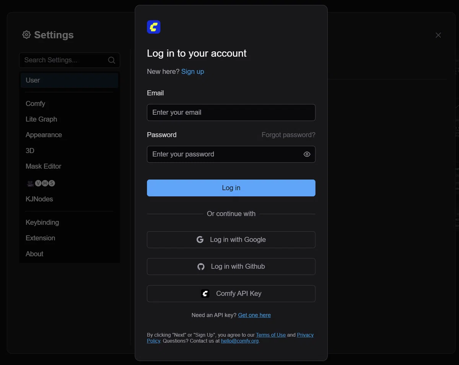The image size is (459, 365).
Task: Choose the Comfy API Key login option
Action: point(231,294)
